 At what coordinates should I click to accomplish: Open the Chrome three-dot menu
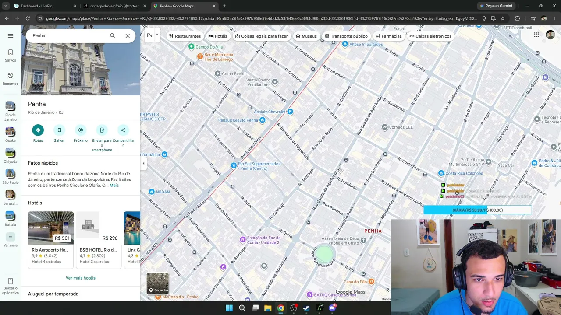554,18
